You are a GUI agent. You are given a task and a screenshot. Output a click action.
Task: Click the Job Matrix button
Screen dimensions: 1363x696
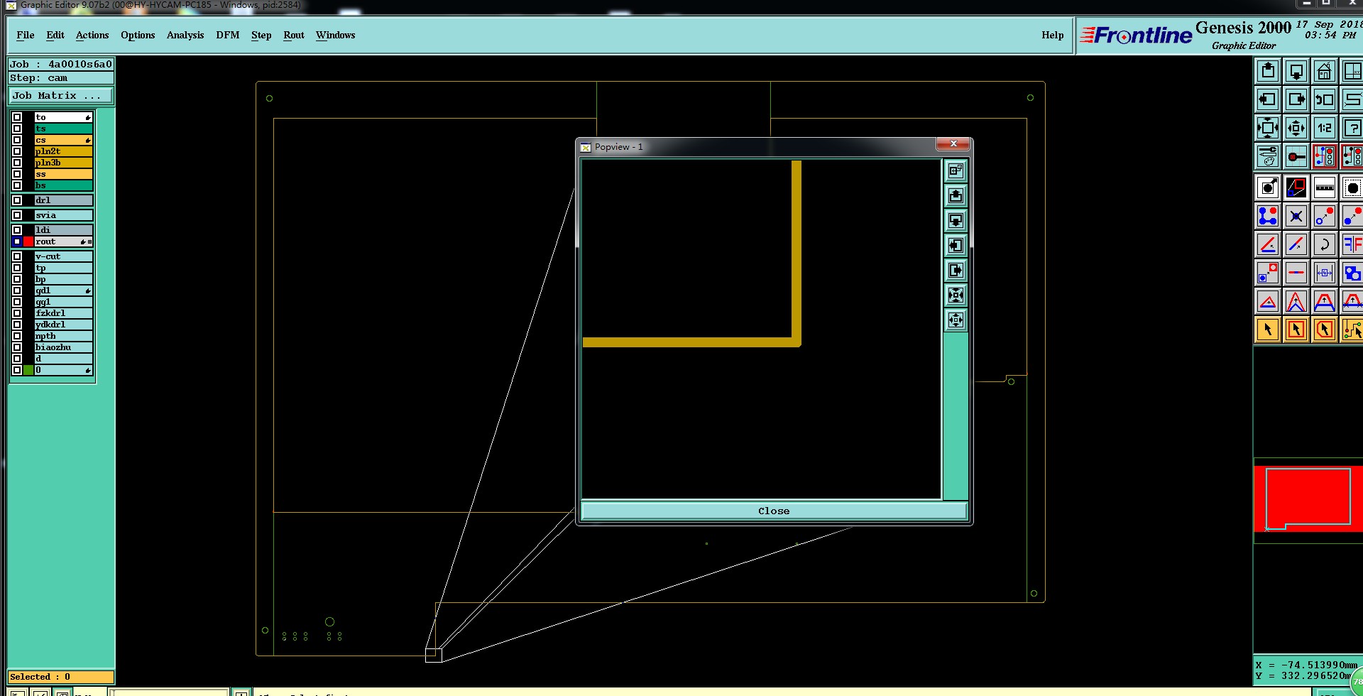click(61, 95)
